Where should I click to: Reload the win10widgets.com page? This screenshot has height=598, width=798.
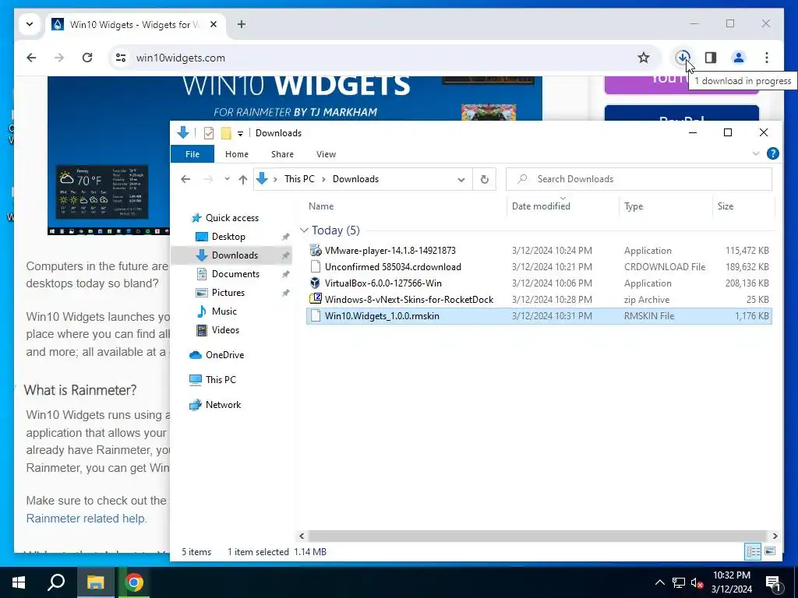point(87,58)
